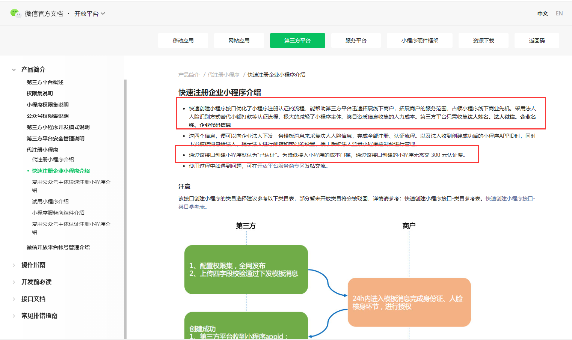The image size is (572, 340).
Task: Click 产品简介 breadcrumb
Action: click(x=189, y=75)
